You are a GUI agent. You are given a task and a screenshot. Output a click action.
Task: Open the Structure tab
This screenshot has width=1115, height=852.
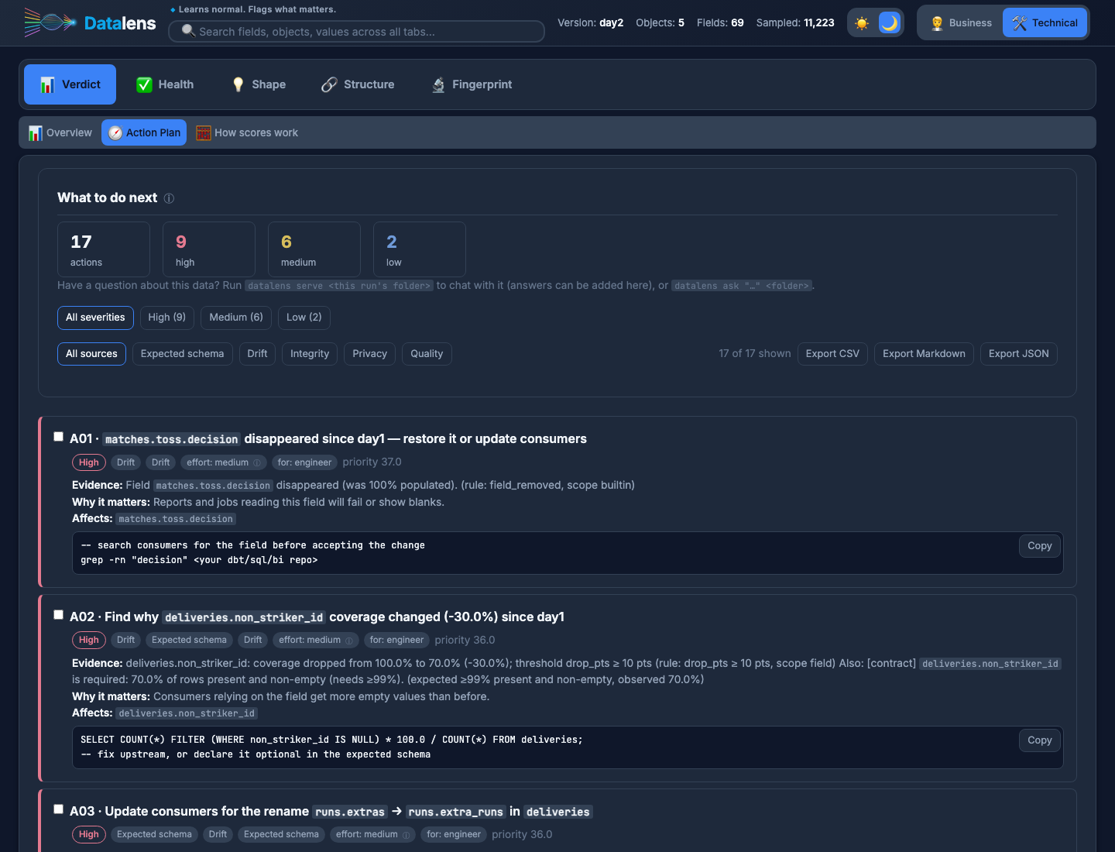pos(358,84)
